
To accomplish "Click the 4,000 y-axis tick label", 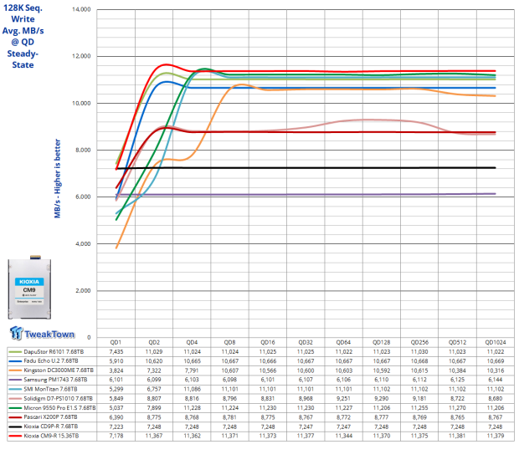I will coord(83,244).
